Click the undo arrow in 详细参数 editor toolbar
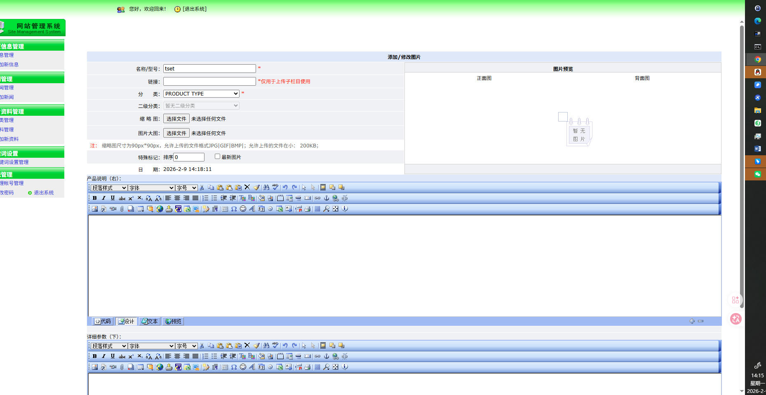The image size is (766, 395). (x=285, y=346)
